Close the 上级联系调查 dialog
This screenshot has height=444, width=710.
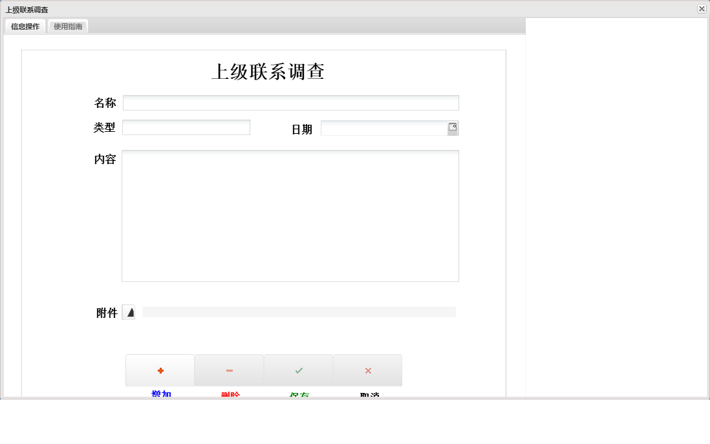pos(702,8)
